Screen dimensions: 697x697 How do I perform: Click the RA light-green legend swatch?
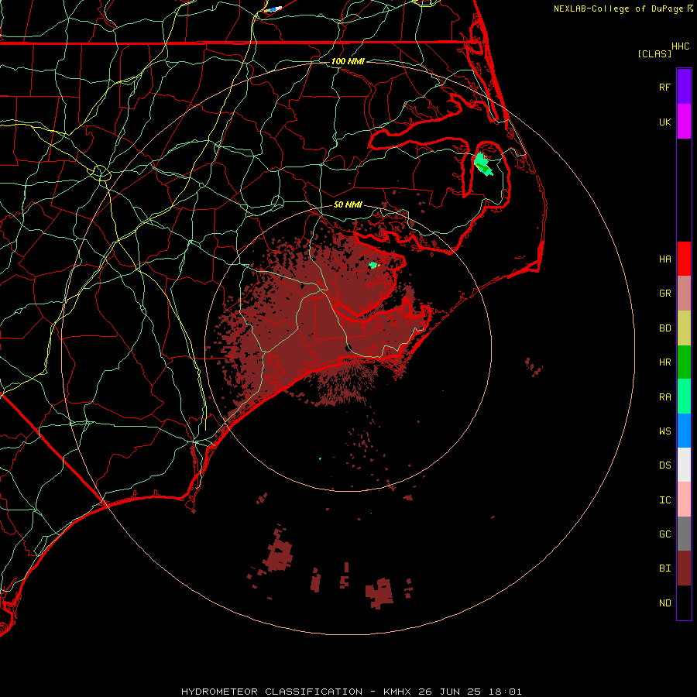[684, 397]
